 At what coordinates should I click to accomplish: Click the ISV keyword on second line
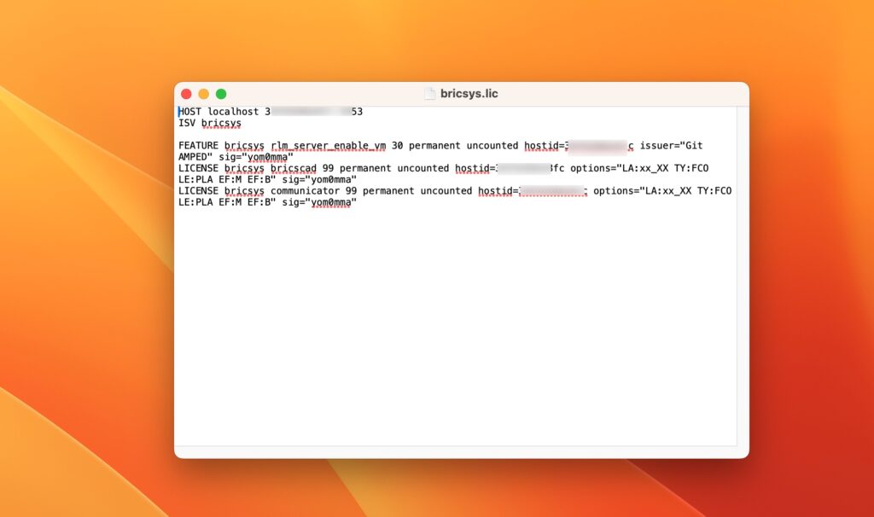click(x=187, y=123)
